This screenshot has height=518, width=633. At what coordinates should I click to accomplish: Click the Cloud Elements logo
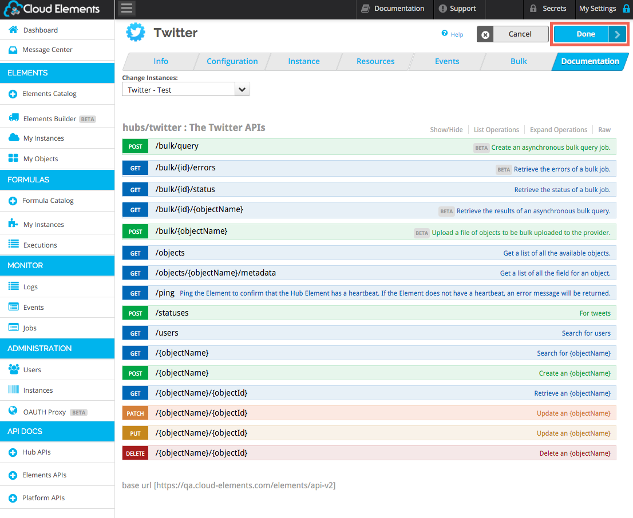52,9
